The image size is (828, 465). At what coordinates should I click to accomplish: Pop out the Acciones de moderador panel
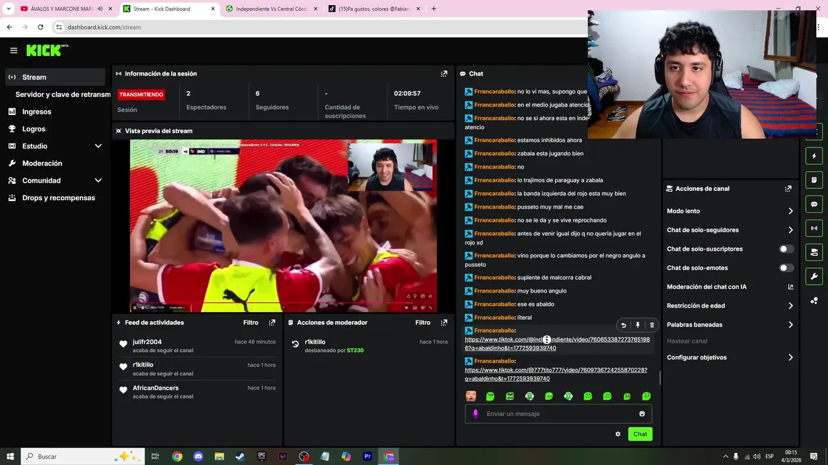pos(444,322)
